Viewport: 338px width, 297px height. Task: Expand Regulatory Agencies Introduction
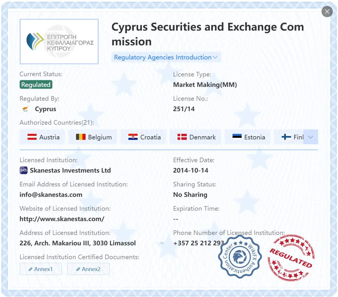tap(166, 57)
